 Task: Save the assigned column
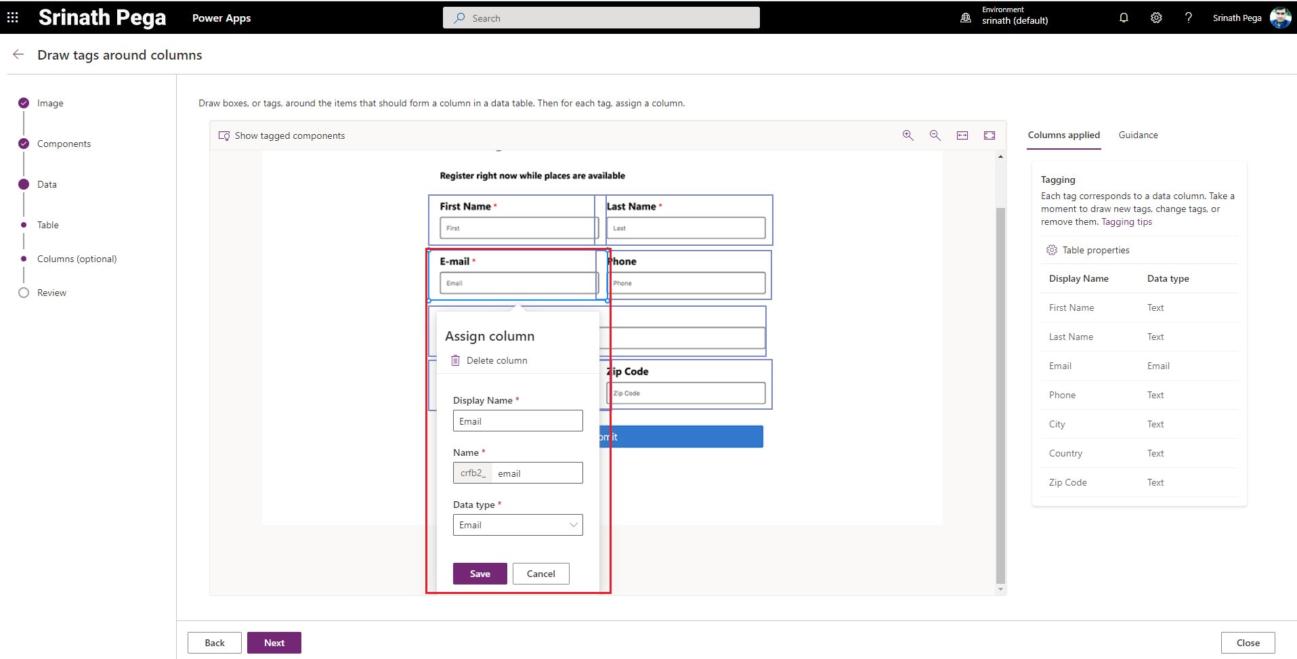tap(480, 574)
